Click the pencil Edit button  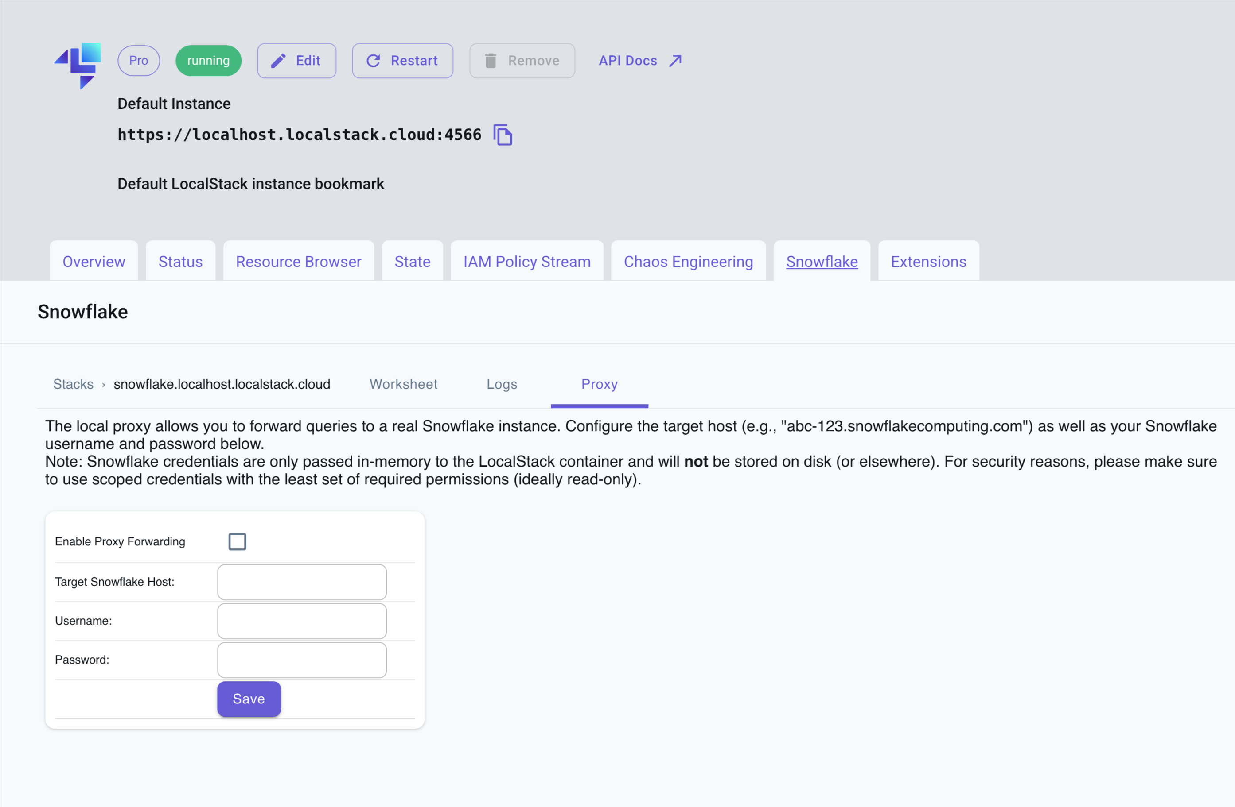point(296,61)
